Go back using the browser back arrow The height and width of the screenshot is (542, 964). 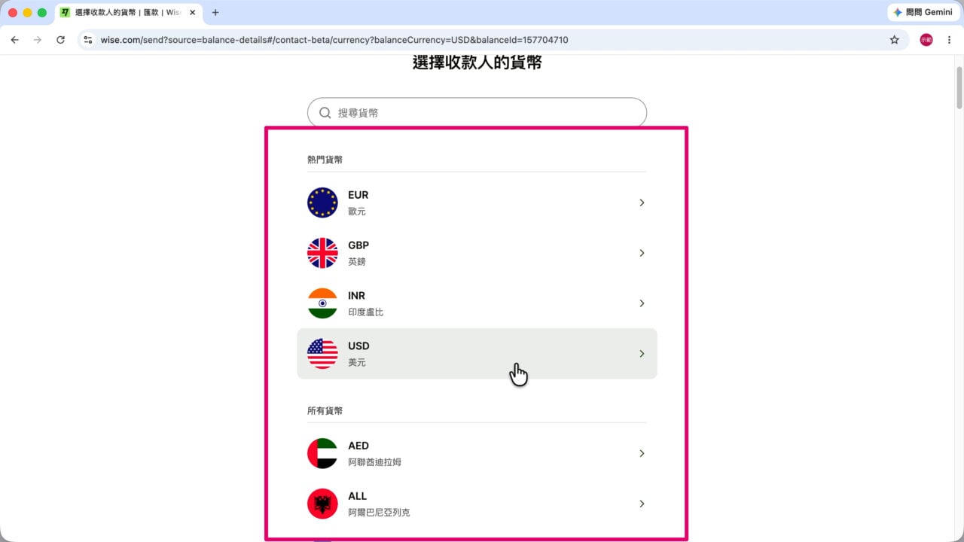tap(14, 40)
